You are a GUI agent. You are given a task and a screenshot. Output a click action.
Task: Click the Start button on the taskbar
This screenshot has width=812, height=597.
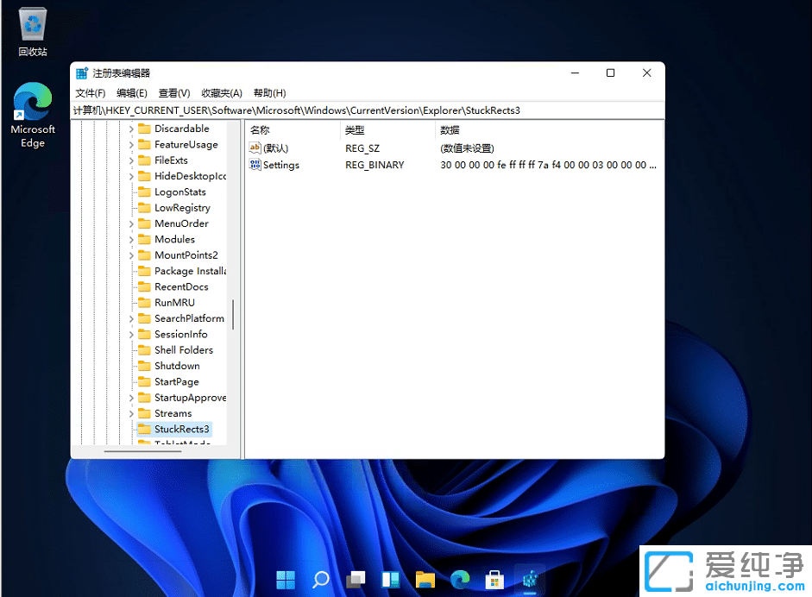coord(286,579)
